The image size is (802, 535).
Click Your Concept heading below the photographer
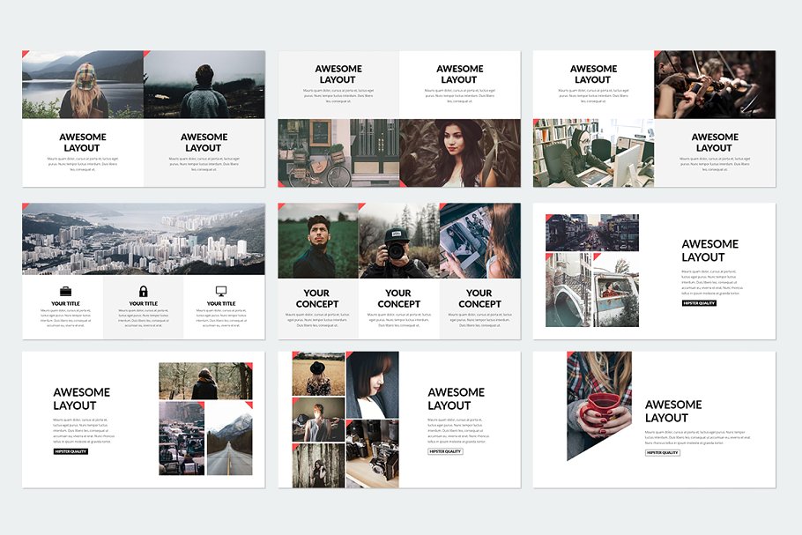click(x=398, y=298)
